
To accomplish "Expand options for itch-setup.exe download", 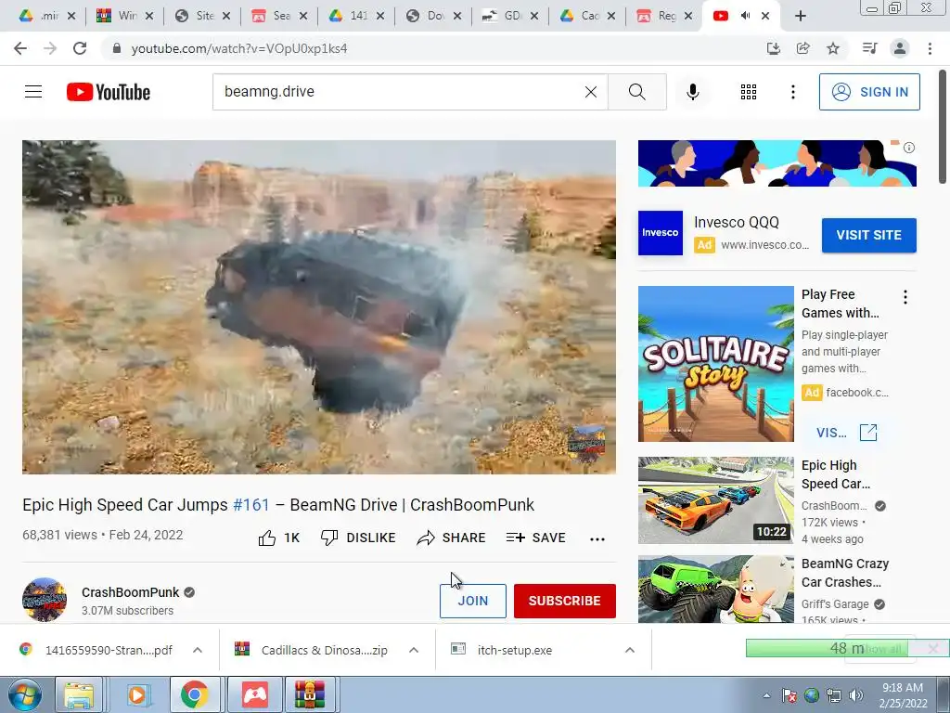I will (x=630, y=650).
